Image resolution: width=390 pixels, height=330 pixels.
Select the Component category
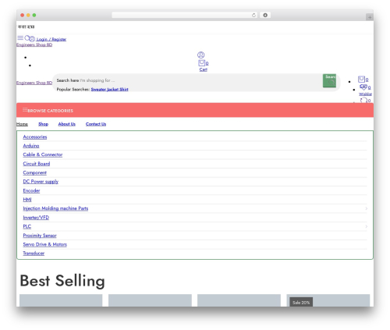[34, 172]
